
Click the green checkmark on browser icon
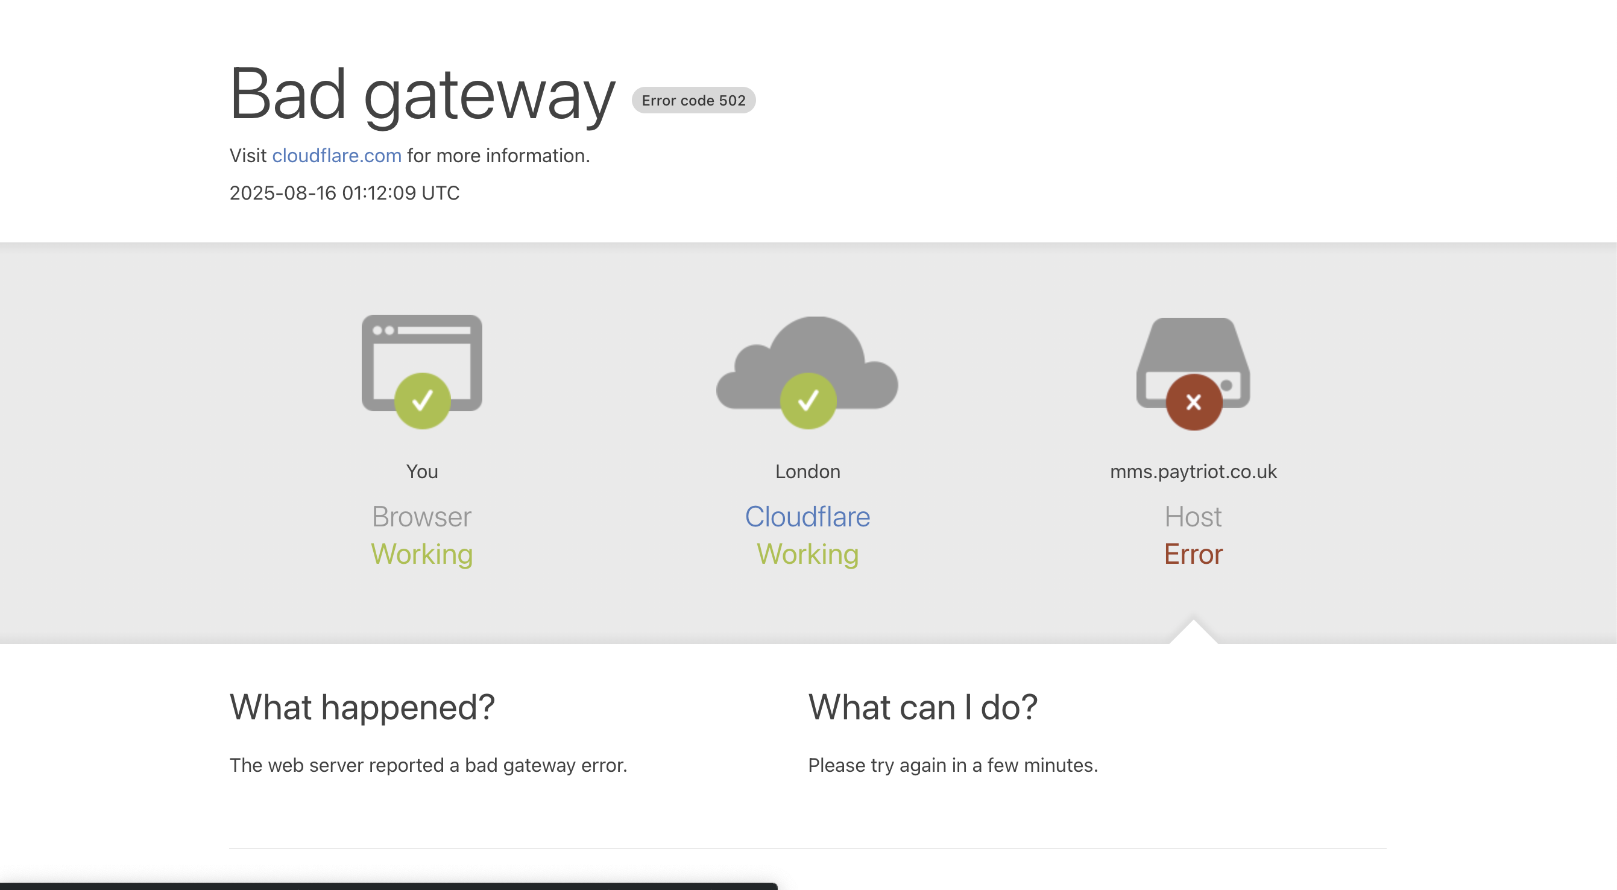(423, 400)
